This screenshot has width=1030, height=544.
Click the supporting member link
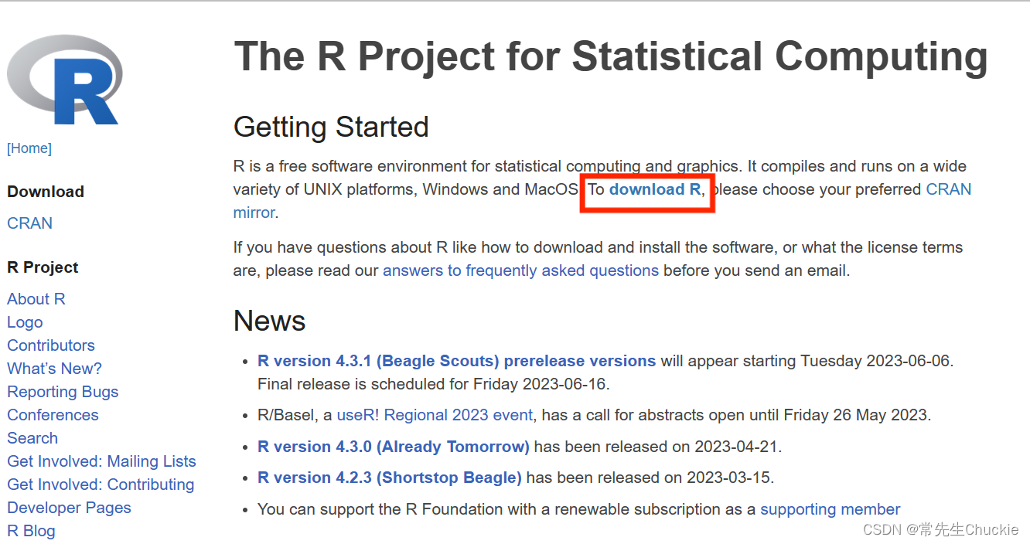tap(830, 509)
